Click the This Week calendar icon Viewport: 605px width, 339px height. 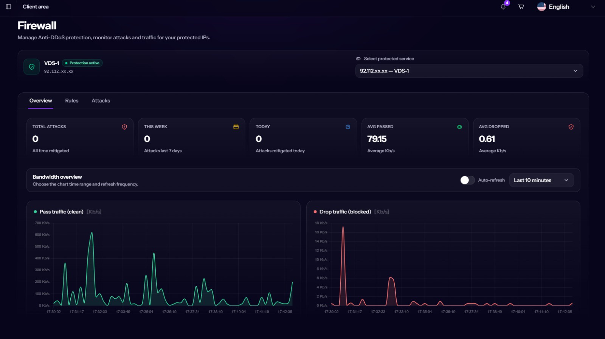pos(236,127)
